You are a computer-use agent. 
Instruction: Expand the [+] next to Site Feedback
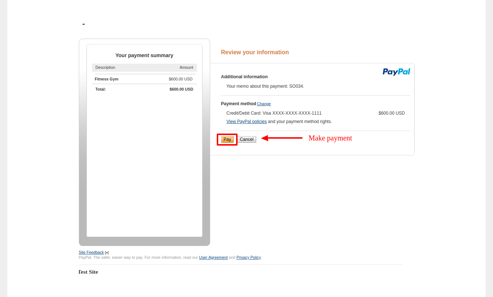pos(107,253)
